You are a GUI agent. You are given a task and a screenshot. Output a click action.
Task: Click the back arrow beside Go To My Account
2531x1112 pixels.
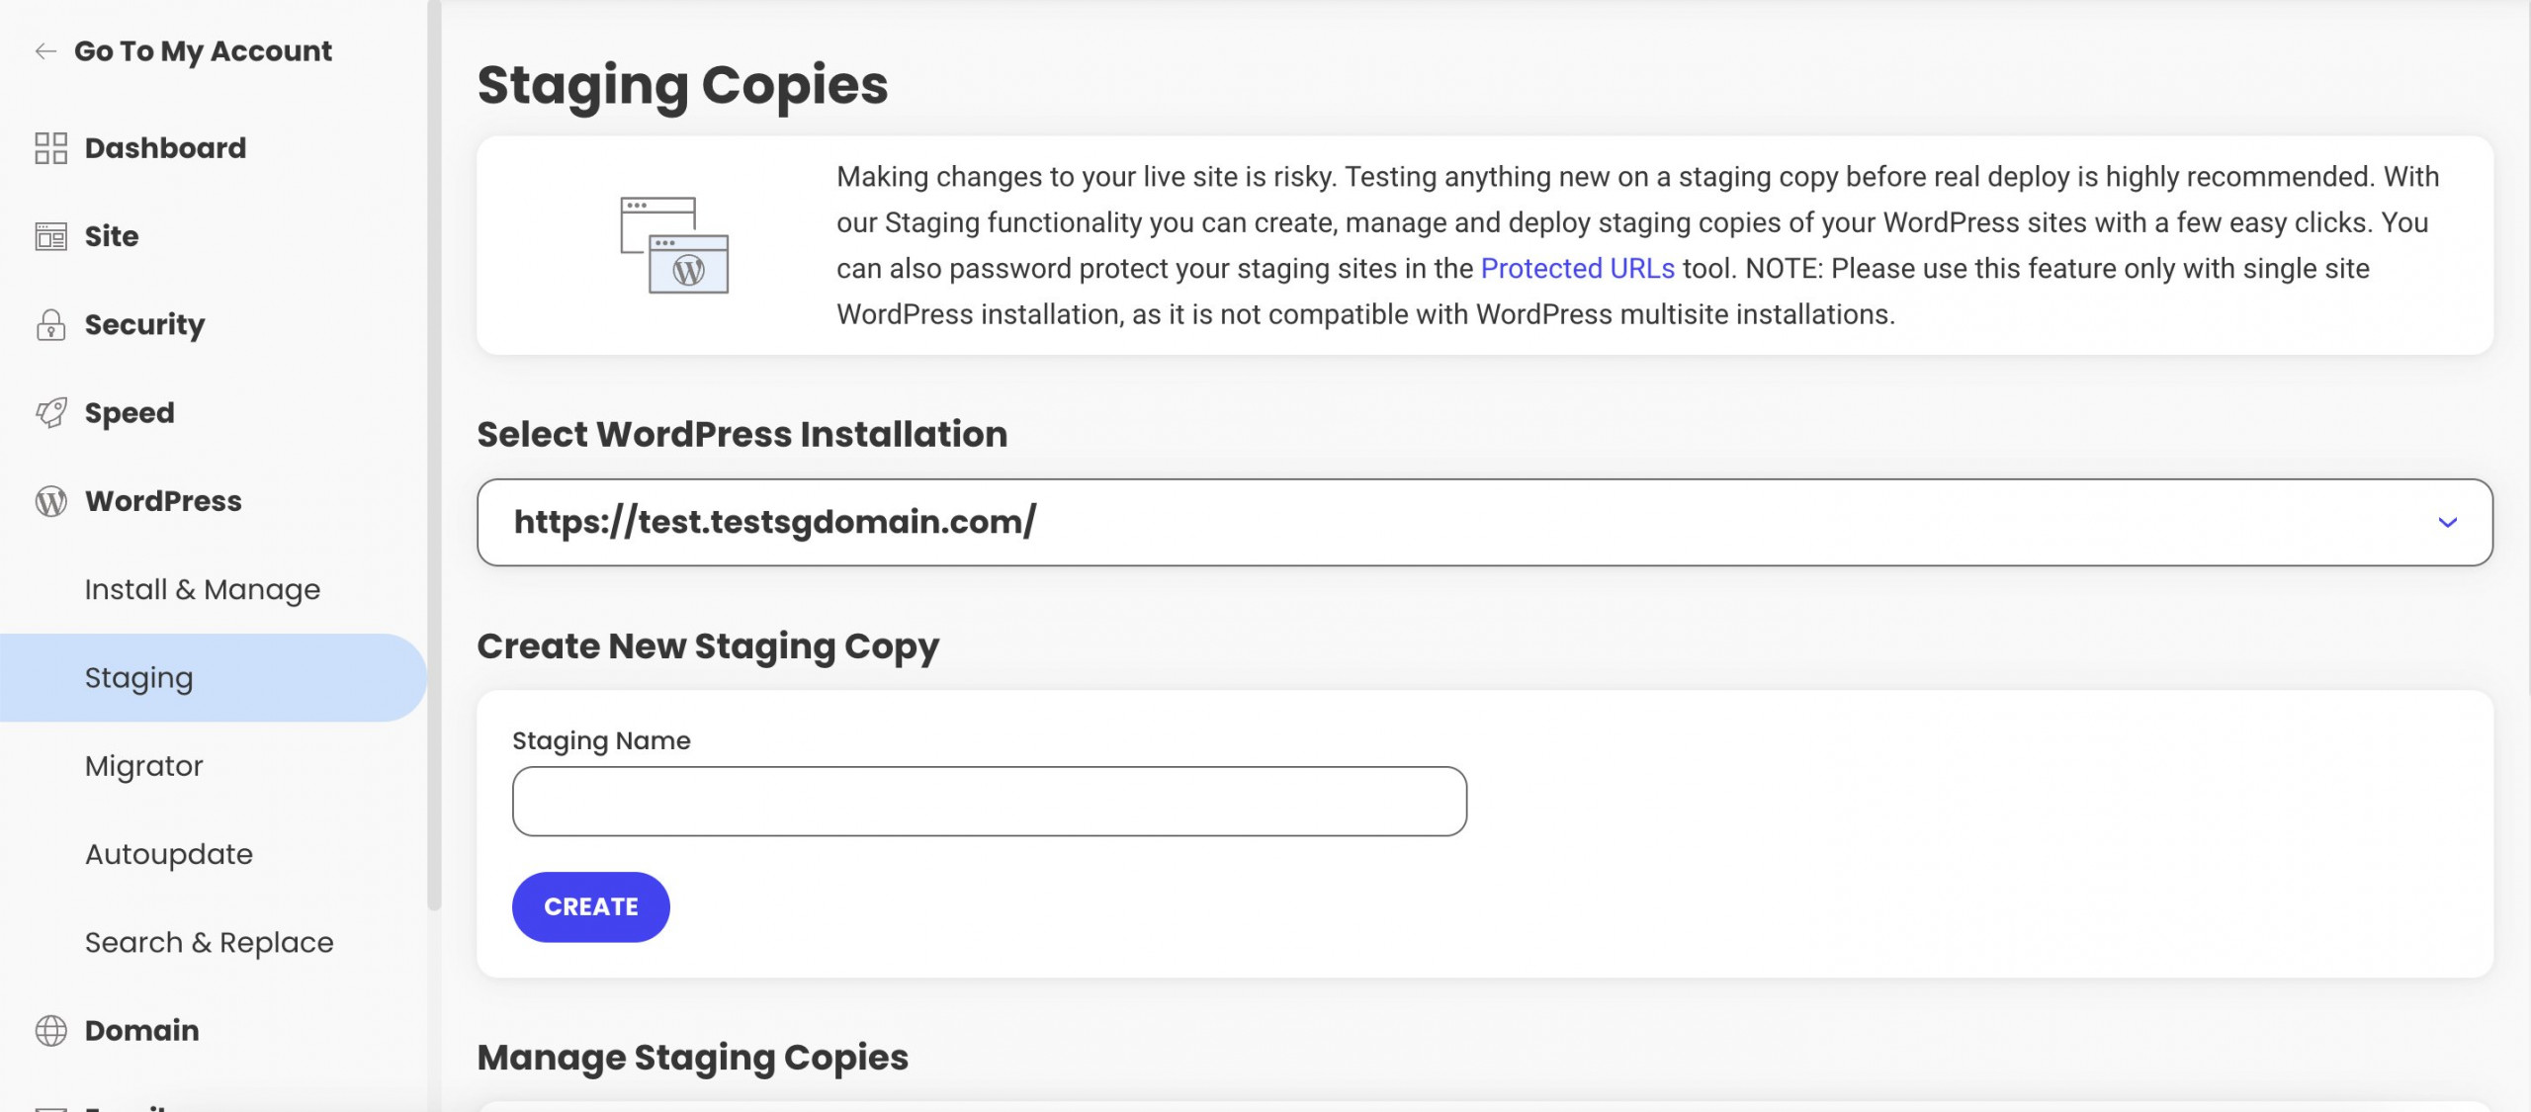click(x=45, y=51)
